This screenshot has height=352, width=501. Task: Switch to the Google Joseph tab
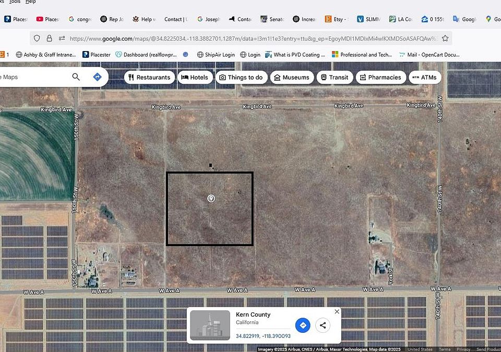pyautogui.click(x=208, y=19)
